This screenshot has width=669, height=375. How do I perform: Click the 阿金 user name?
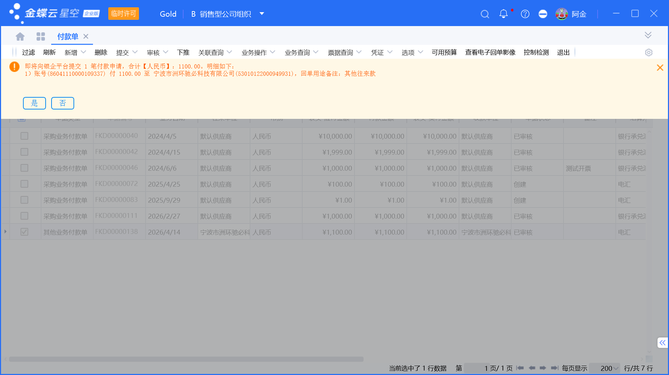[x=579, y=14]
